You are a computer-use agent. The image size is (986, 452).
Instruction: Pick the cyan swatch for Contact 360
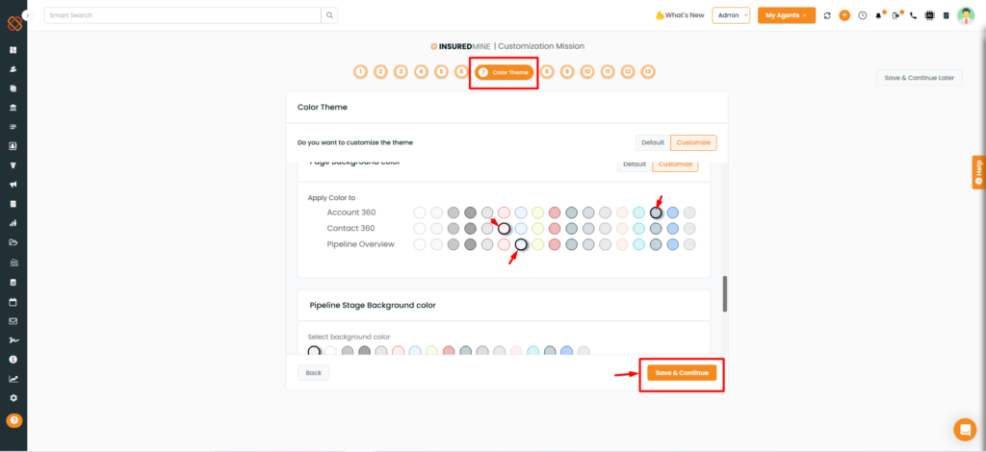click(x=639, y=229)
